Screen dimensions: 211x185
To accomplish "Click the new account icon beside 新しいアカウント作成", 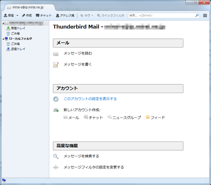I will point(56,110).
